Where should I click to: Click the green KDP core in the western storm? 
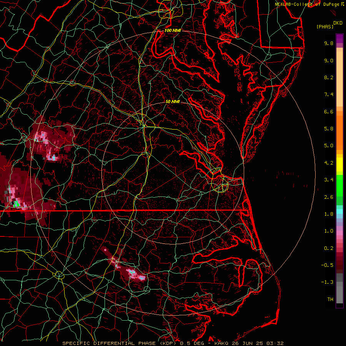tap(16, 204)
